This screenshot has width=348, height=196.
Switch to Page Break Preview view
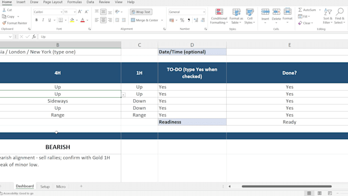pos(330,193)
